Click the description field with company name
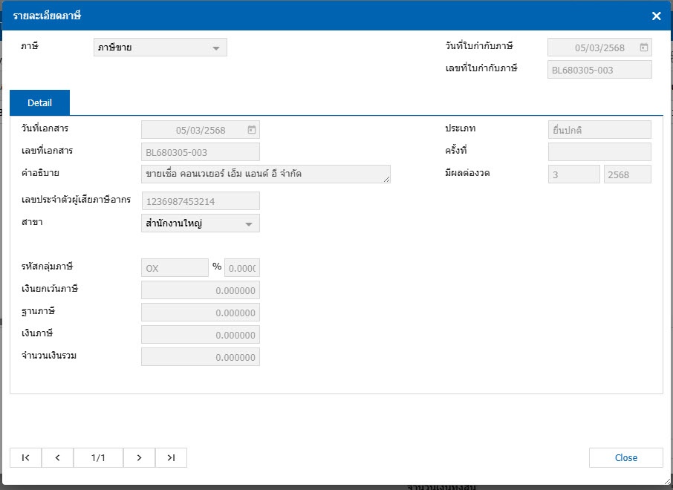This screenshot has width=673, height=490. [265, 174]
